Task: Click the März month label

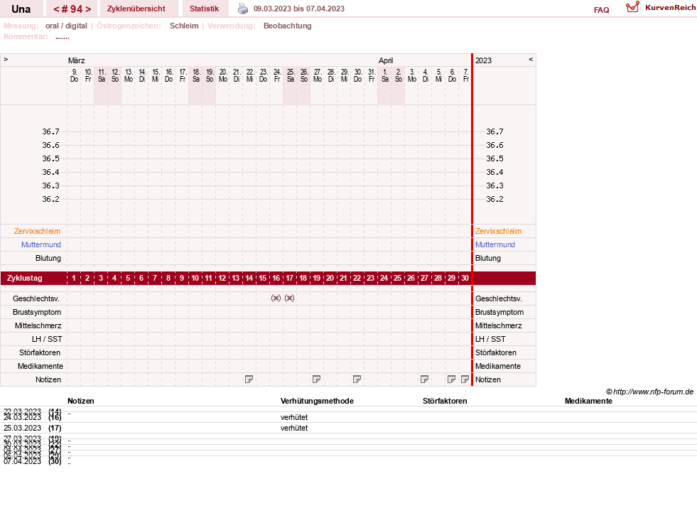Action: (77, 60)
